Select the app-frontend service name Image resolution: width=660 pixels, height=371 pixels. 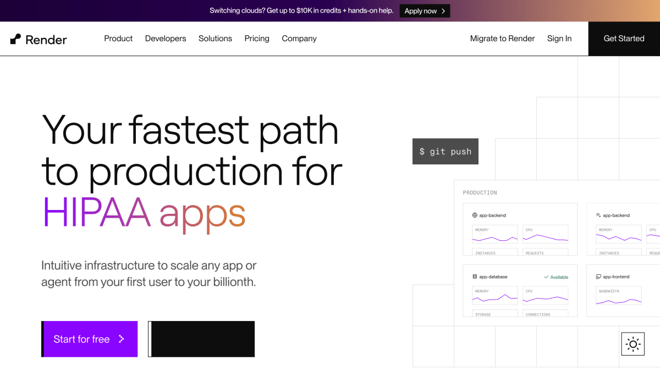[x=616, y=277]
